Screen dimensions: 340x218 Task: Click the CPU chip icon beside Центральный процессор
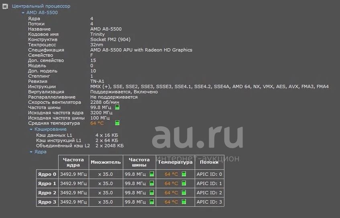[x=5, y=6]
